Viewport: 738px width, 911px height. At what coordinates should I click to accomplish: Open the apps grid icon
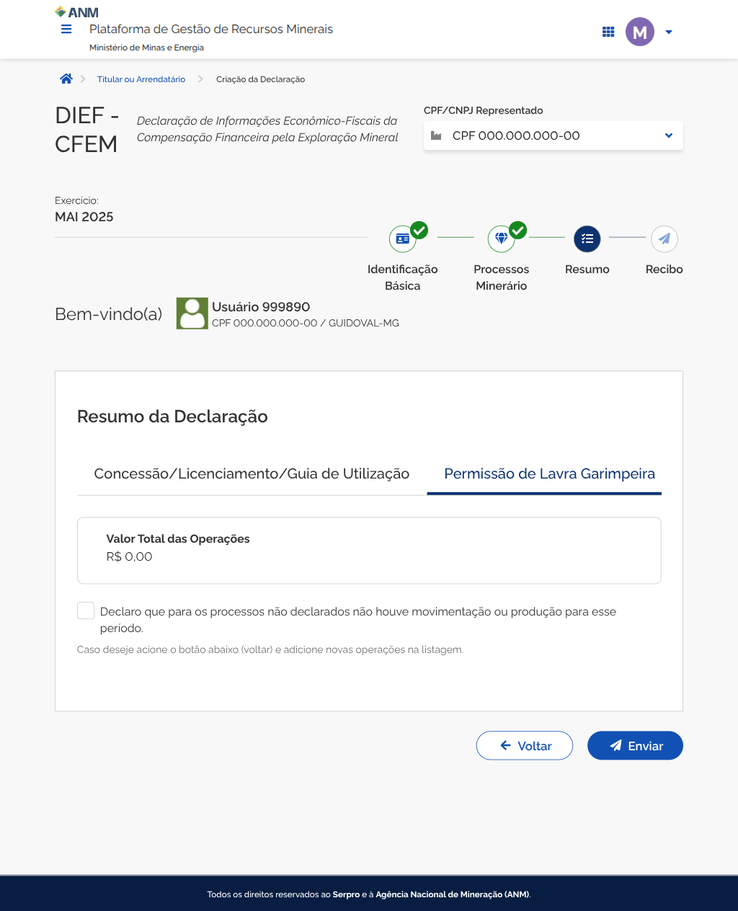pos(608,32)
